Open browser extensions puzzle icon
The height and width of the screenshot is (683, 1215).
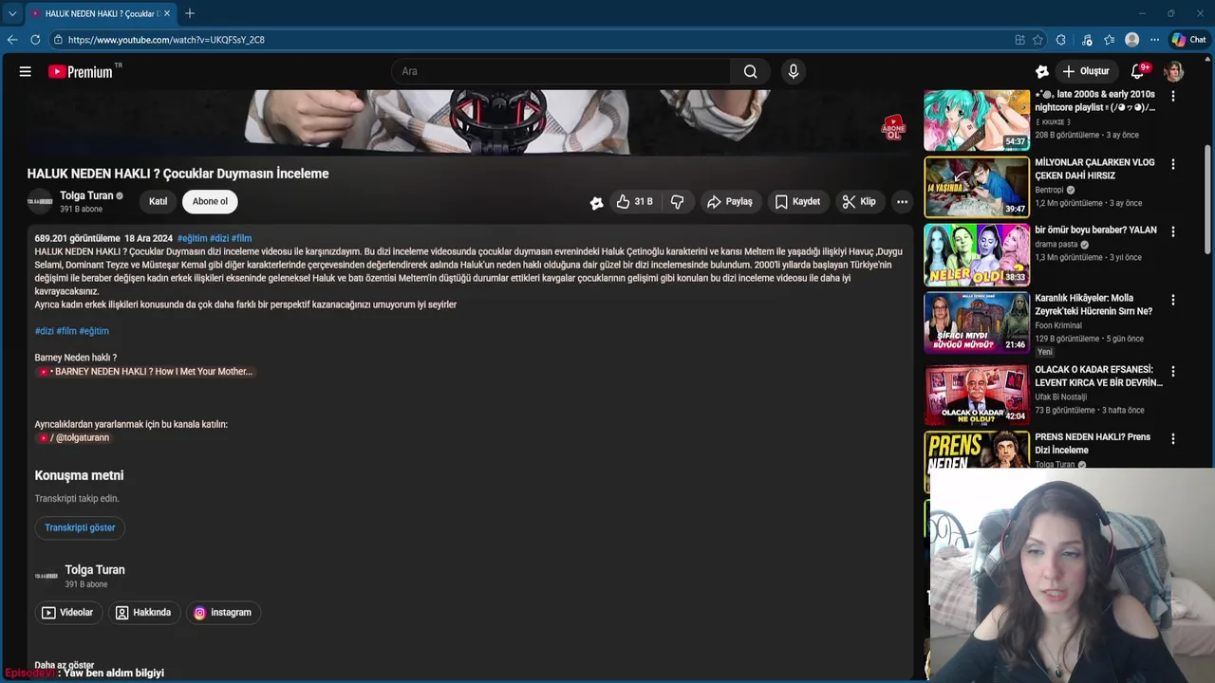click(1061, 40)
